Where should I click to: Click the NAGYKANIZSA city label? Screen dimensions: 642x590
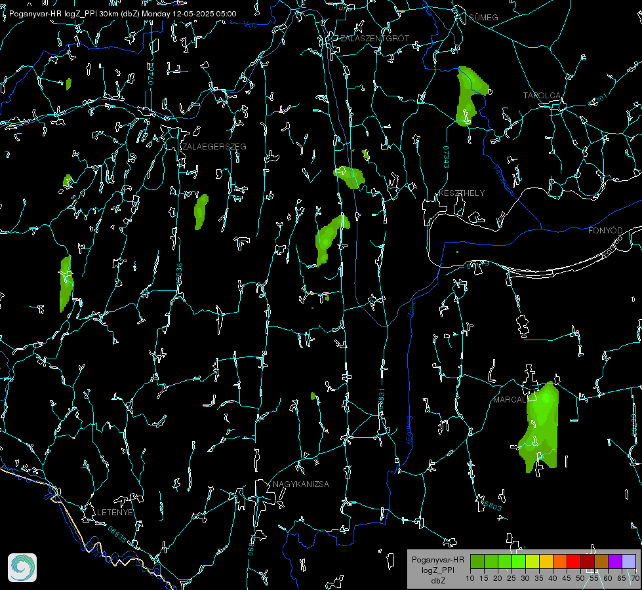point(301,484)
